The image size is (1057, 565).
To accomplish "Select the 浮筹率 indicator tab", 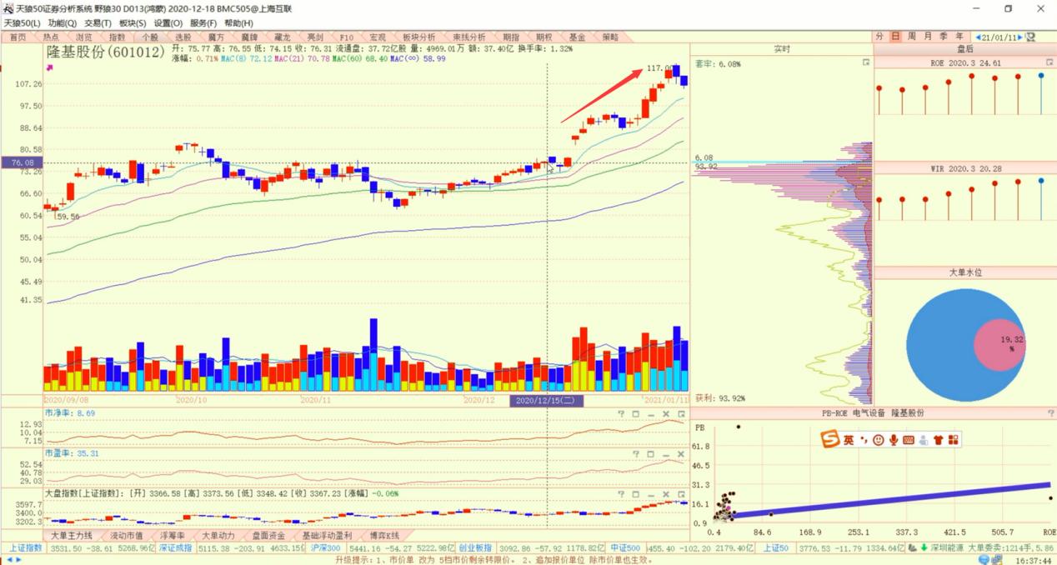I will 172,535.
